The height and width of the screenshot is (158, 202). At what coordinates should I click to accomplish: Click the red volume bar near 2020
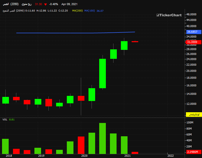coord(81,145)
